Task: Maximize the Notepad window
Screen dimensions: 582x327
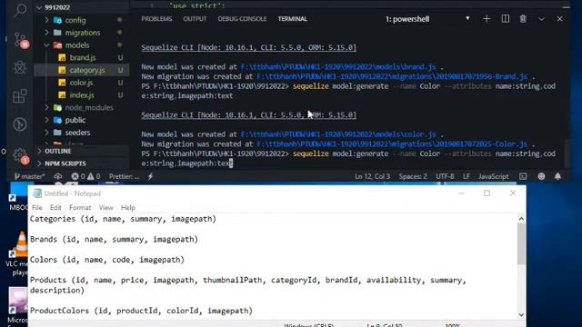Action: tap(487, 193)
